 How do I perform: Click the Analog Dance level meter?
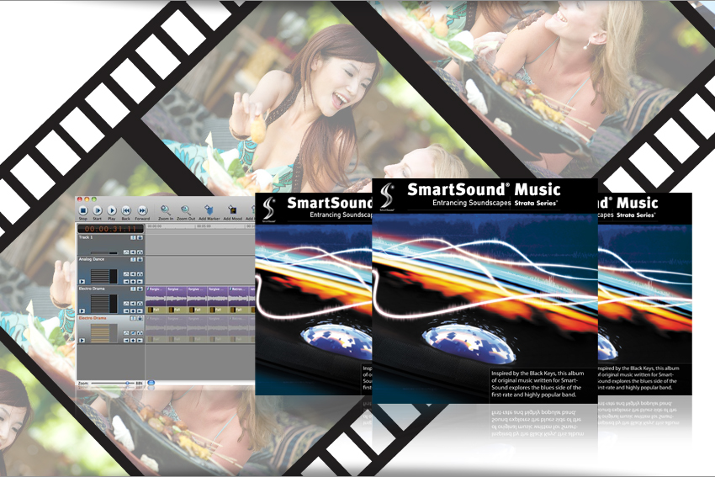pos(104,276)
